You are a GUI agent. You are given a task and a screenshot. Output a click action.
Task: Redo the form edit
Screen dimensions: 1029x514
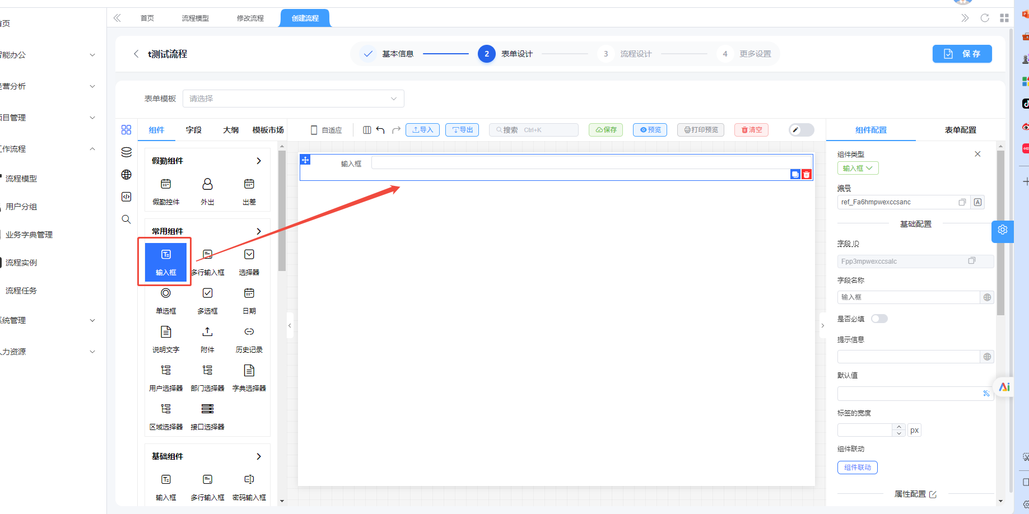396,130
